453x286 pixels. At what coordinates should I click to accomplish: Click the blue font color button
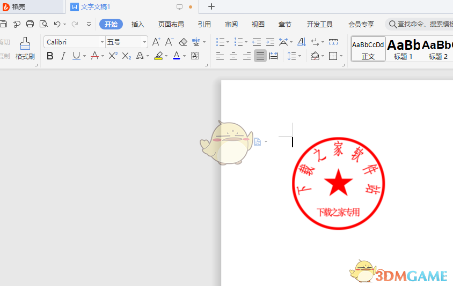tap(177, 56)
